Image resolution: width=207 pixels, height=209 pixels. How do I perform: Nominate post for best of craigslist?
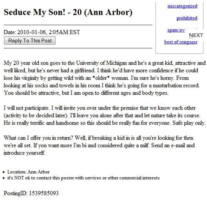181,42
